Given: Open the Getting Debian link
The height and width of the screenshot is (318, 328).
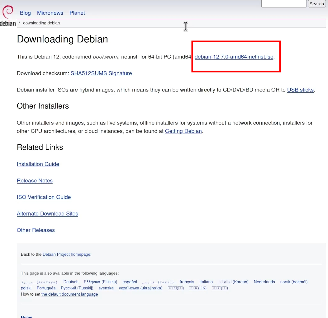Looking at the screenshot, I should (183, 131).
